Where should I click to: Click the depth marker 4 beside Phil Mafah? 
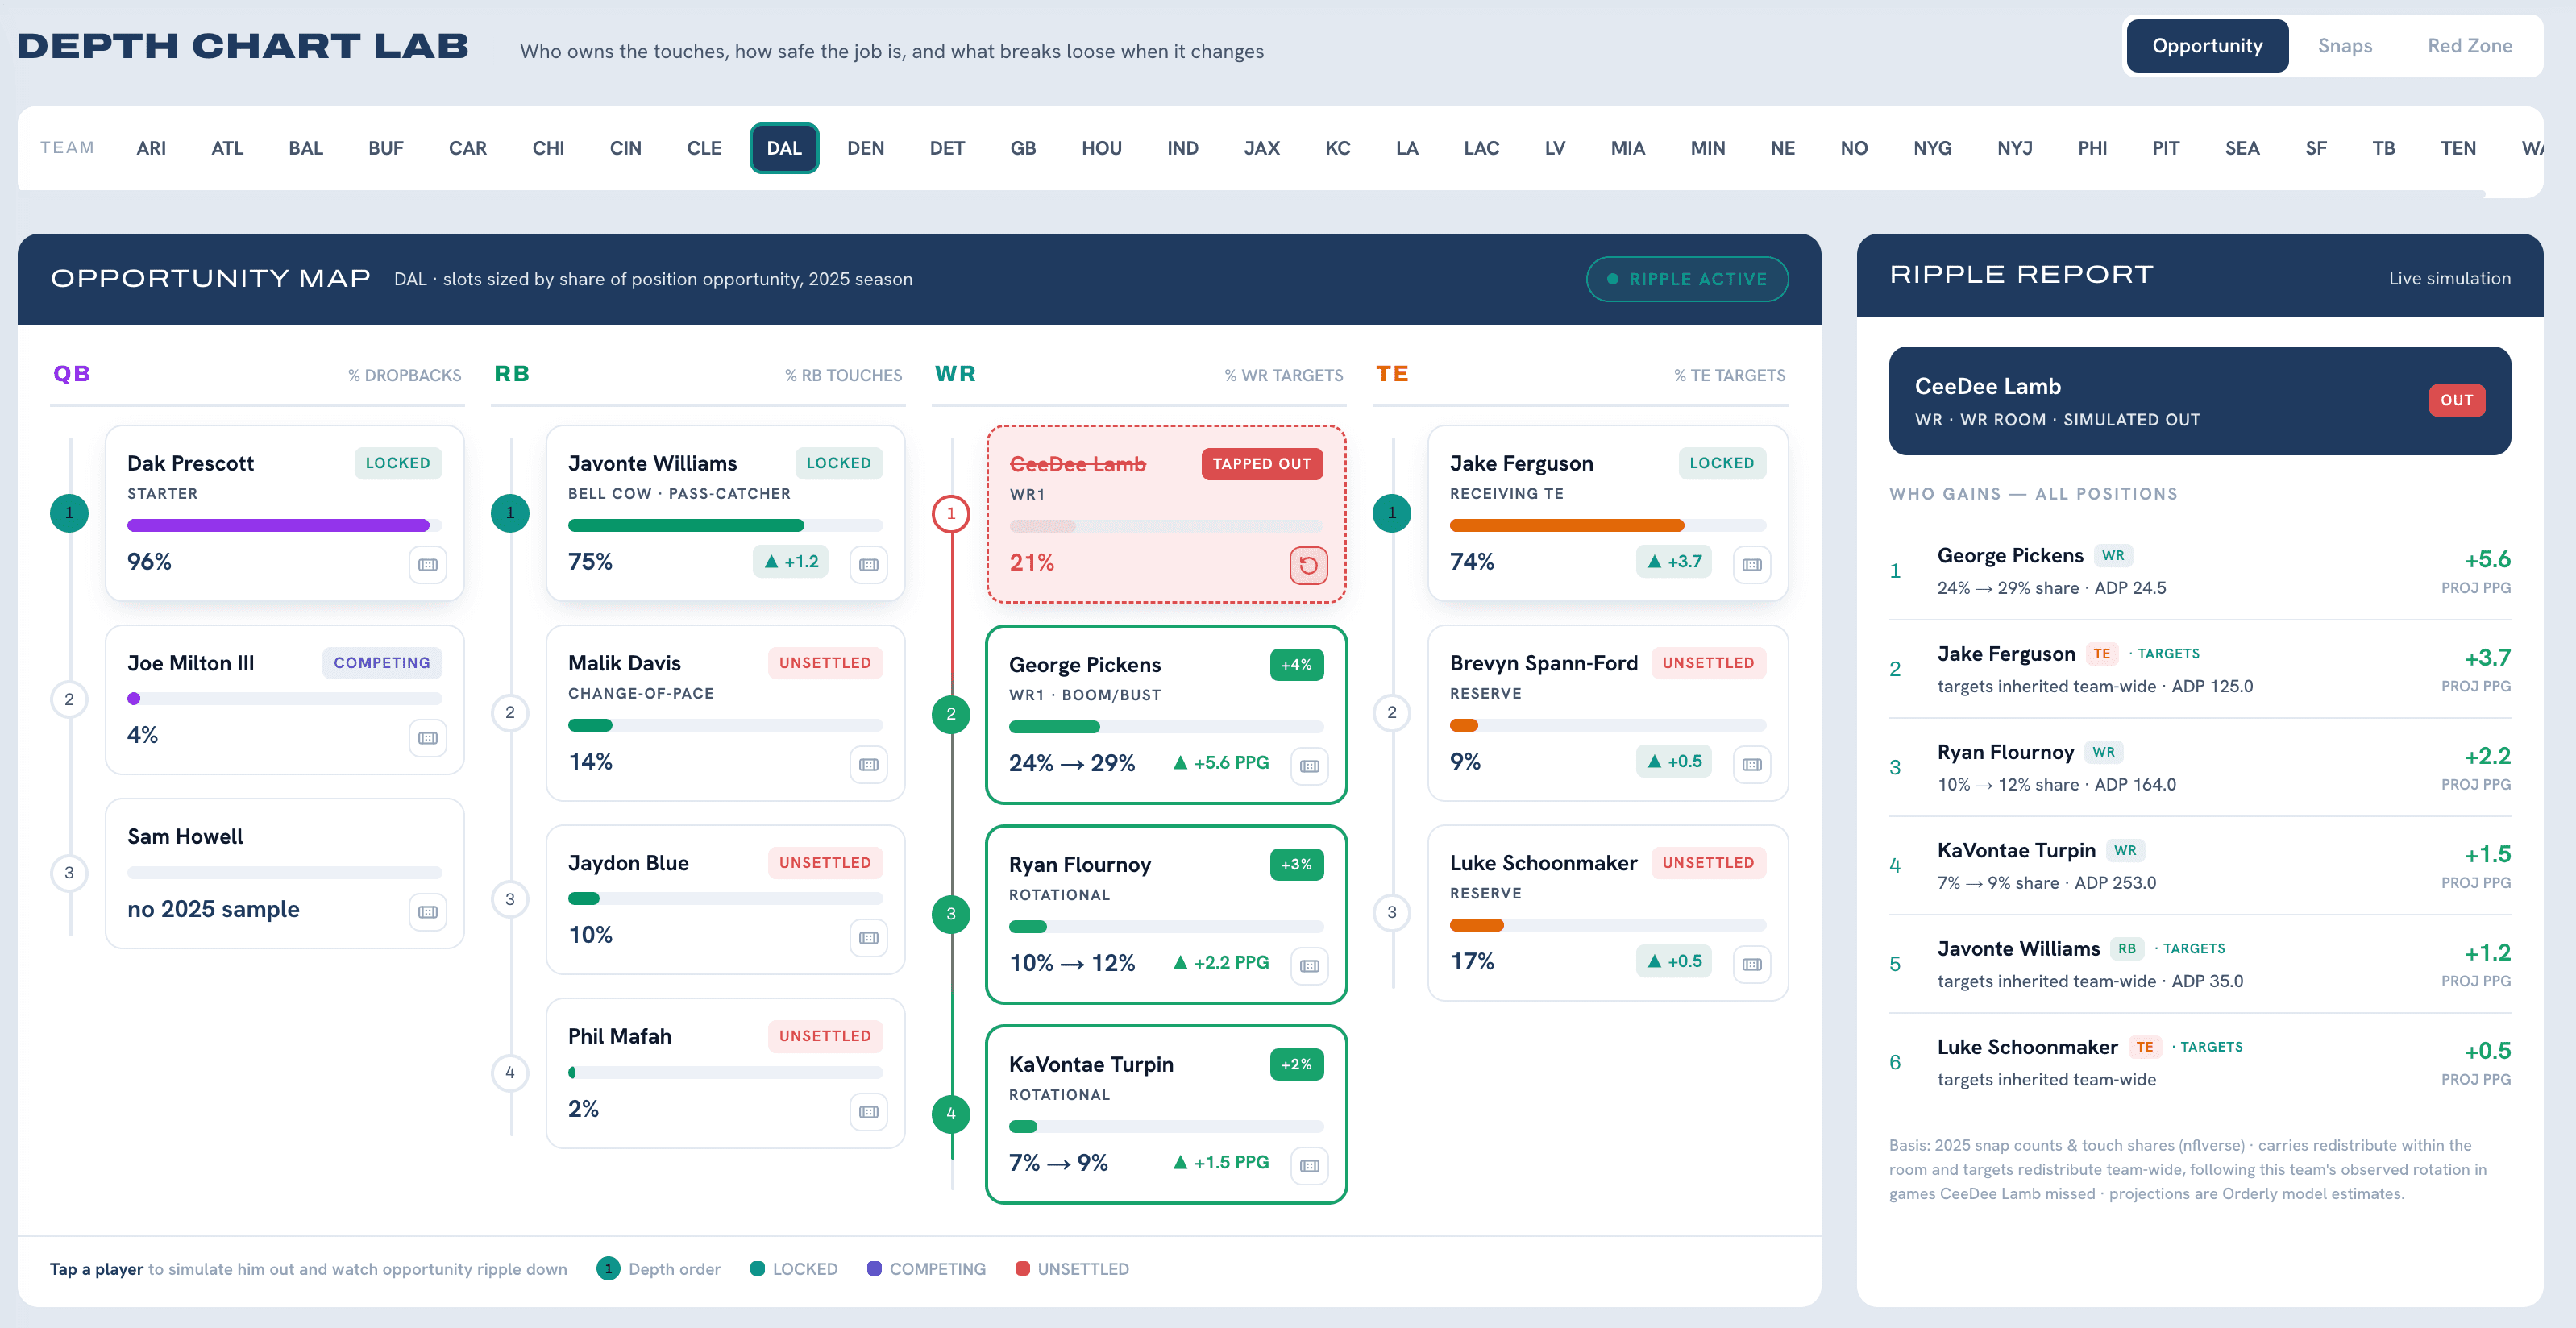pyautogui.click(x=510, y=1073)
